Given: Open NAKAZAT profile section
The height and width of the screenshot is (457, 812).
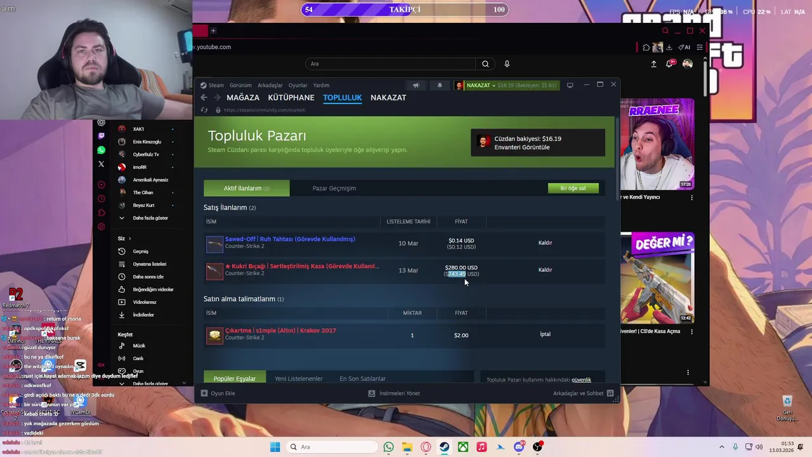Looking at the screenshot, I should click(388, 98).
